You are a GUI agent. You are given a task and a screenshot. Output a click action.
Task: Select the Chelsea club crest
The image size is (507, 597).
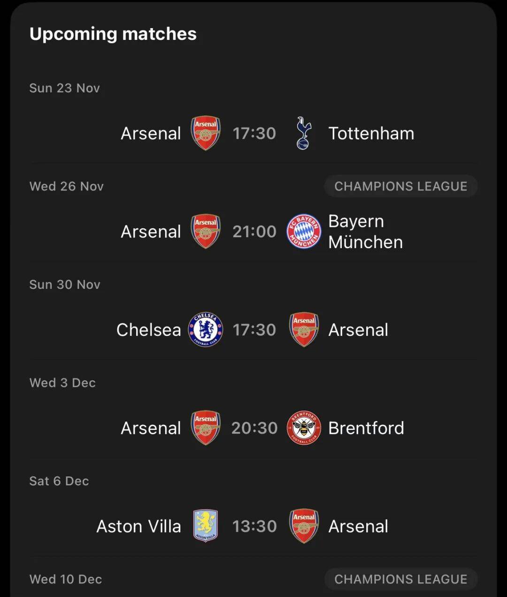pos(206,330)
